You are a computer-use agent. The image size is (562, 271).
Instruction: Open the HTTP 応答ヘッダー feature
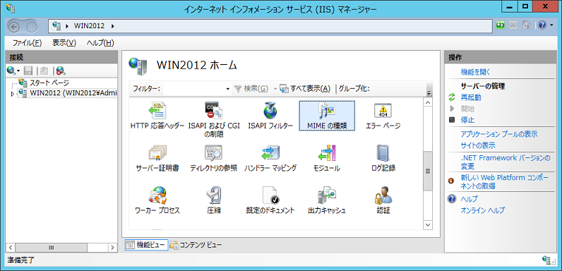click(x=157, y=116)
